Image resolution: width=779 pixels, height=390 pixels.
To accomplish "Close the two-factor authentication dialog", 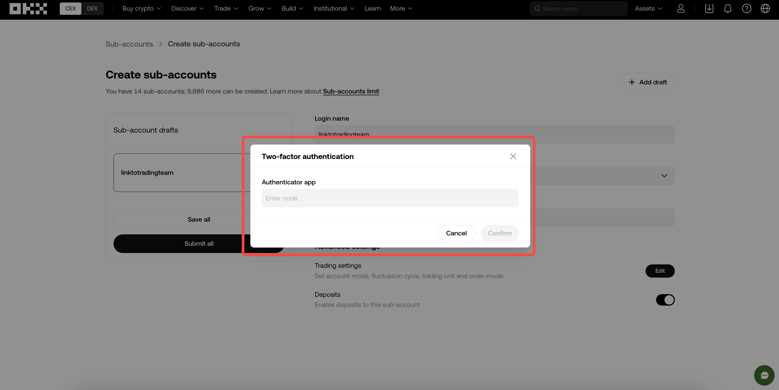I will tap(513, 156).
